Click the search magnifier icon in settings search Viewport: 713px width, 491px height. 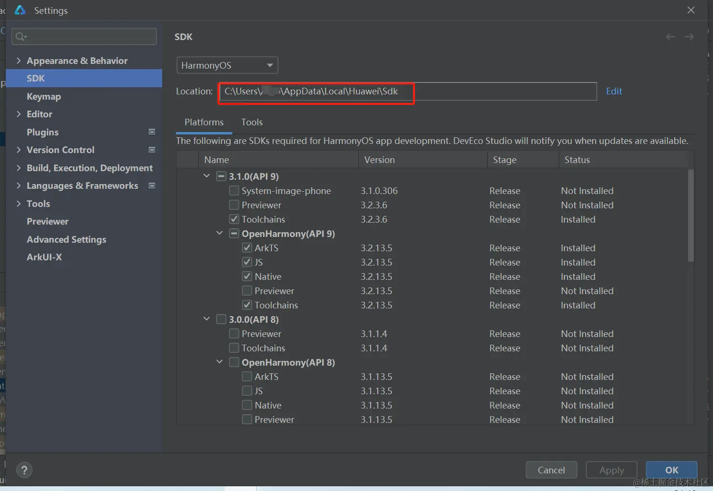21,37
